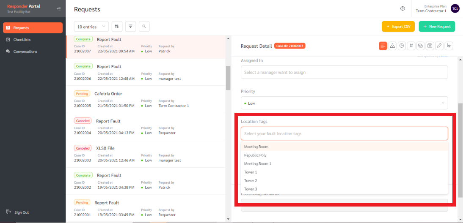
Task: Open canceled Report Fault case 21002004
Action: 146,127
